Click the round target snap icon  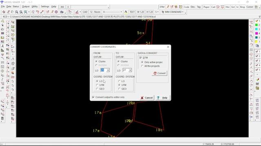[56, 12]
